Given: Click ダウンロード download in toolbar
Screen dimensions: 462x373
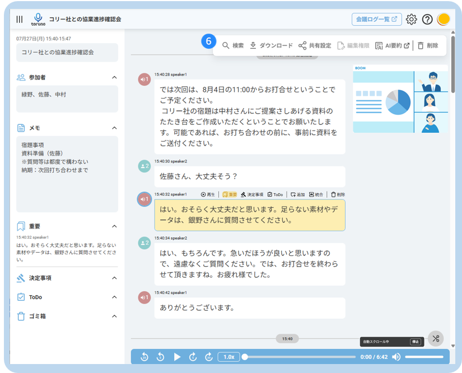Looking at the screenshot, I should [271, 46].
